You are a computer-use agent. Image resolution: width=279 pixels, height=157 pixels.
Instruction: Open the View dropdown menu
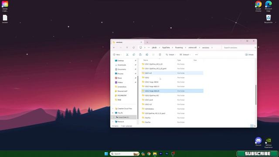(185, 55)
